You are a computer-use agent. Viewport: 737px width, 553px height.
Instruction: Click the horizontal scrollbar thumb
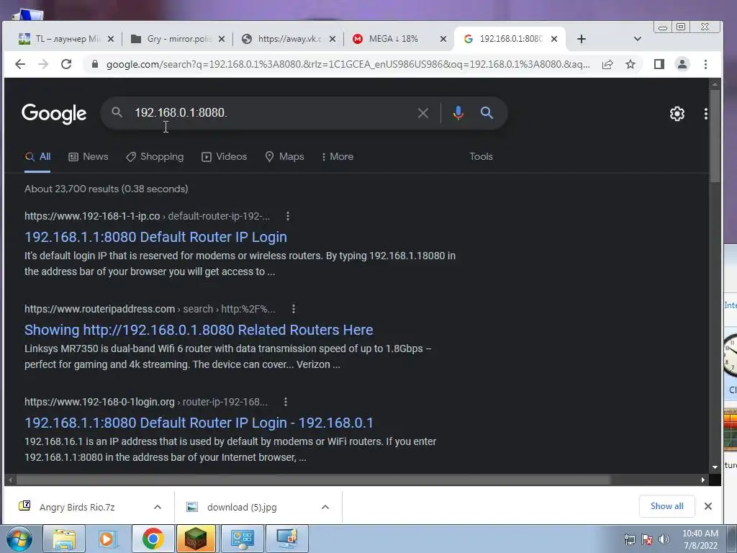click(314, 480)
